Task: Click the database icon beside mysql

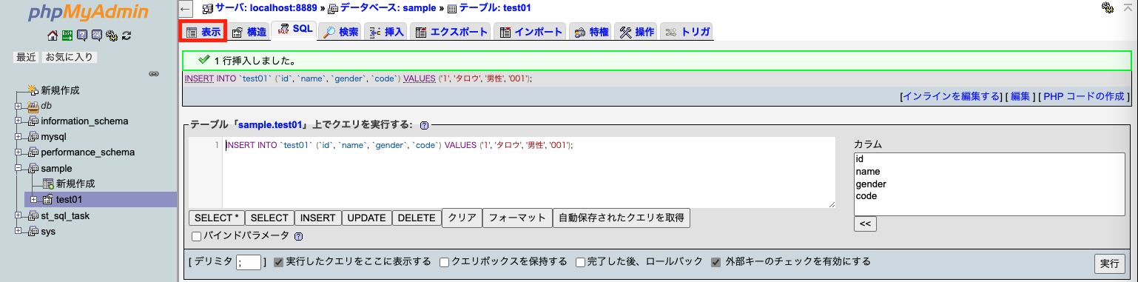Action: pos(33,137)
